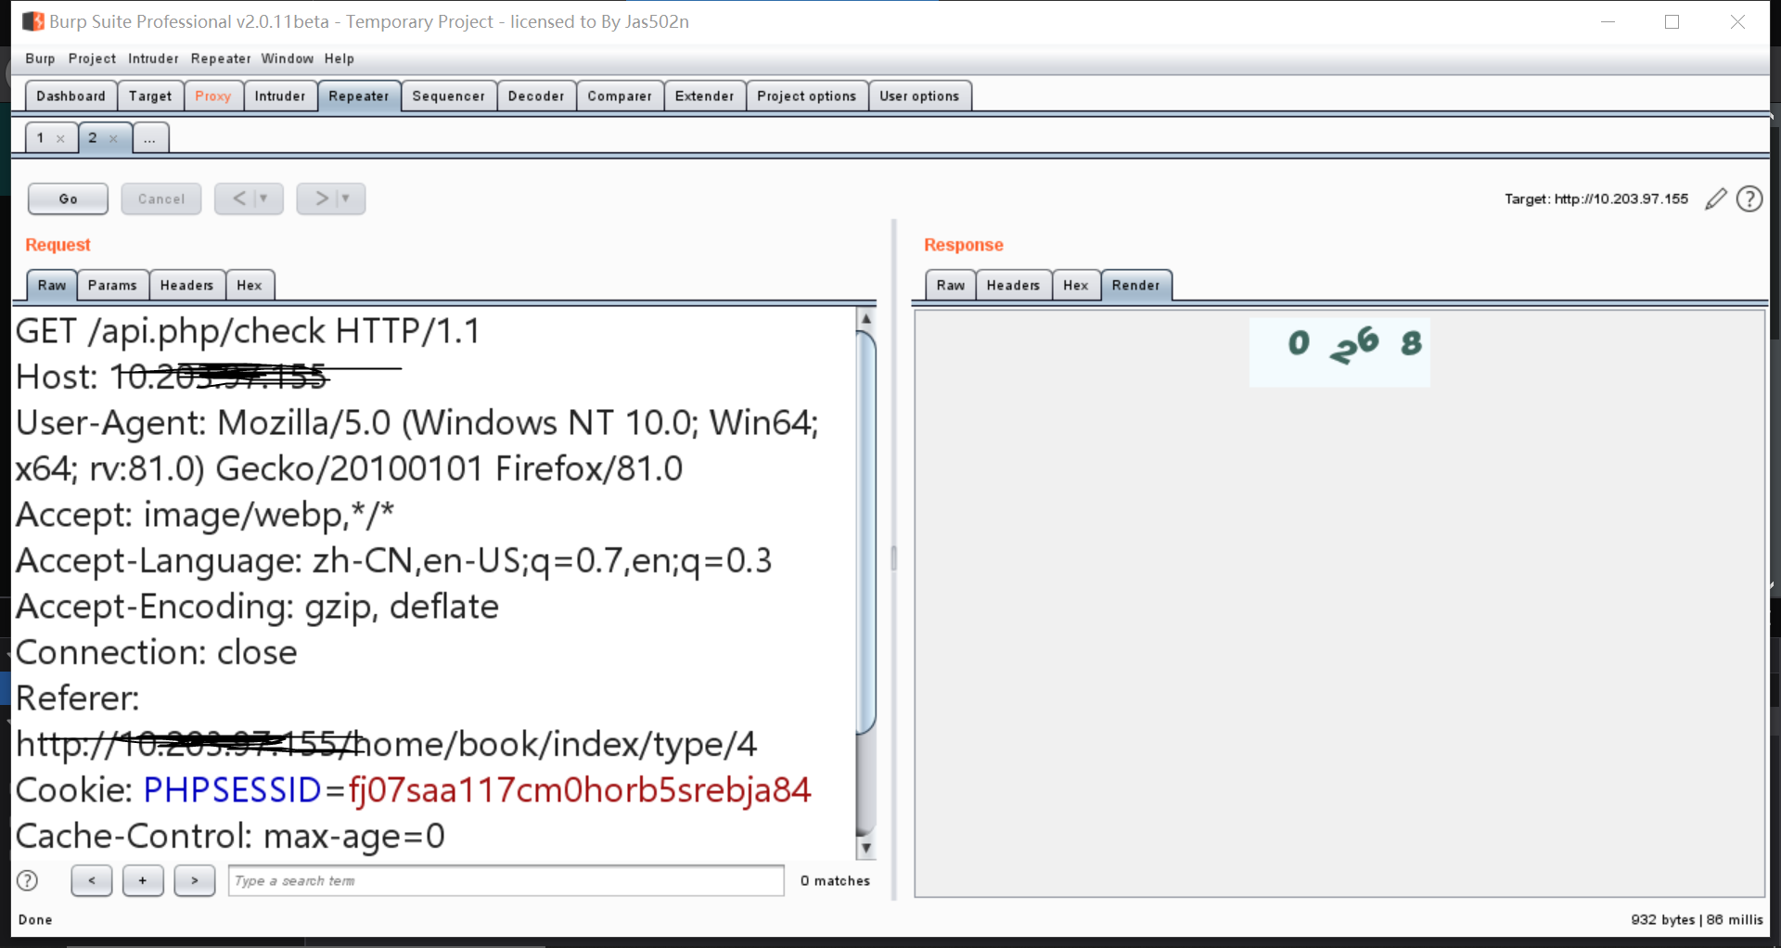Switch to the Extender tab
The image size is (1781, 948).
click(705, 96)
